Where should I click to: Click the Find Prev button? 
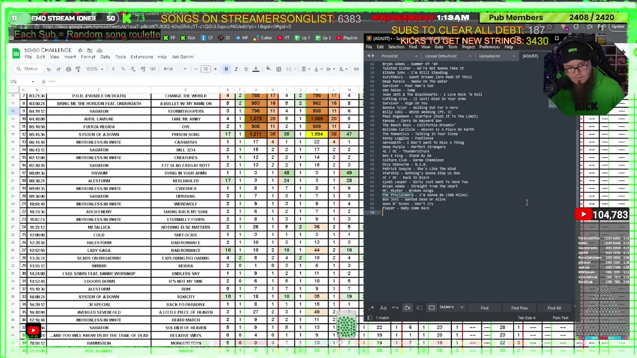tap(520, 308)
